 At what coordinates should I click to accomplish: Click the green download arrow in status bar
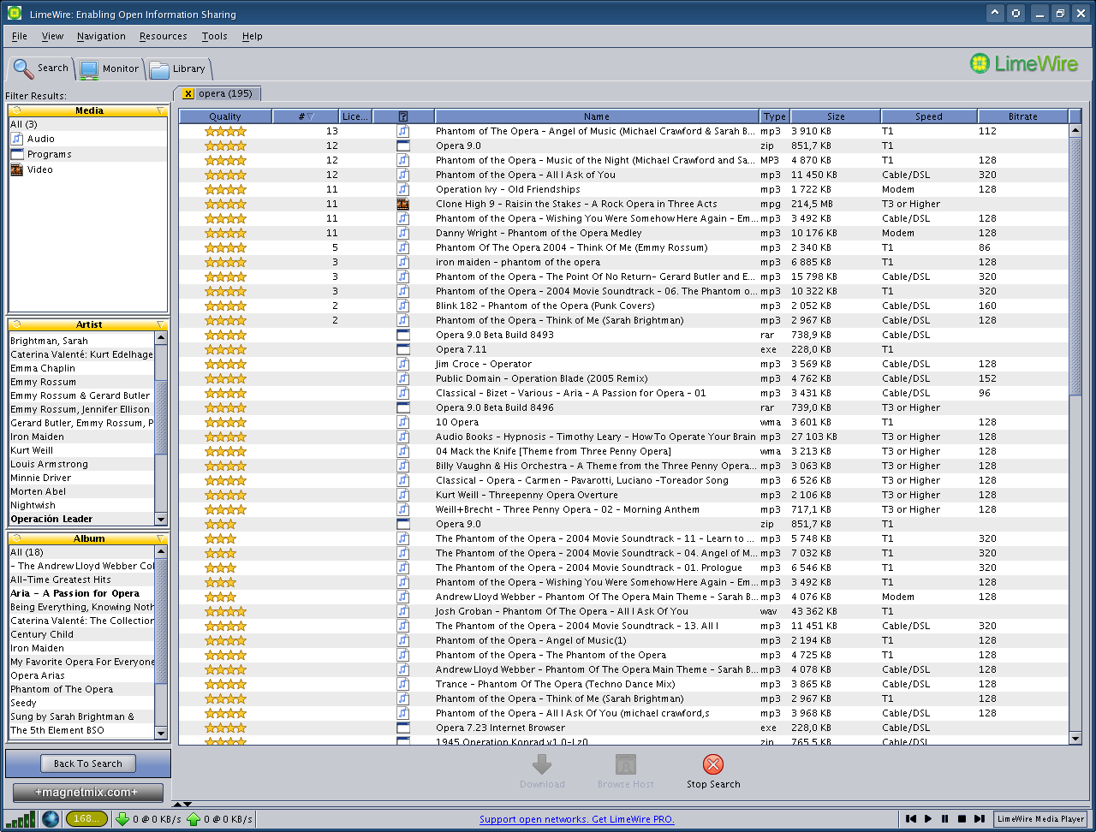[x=122, y=819]
